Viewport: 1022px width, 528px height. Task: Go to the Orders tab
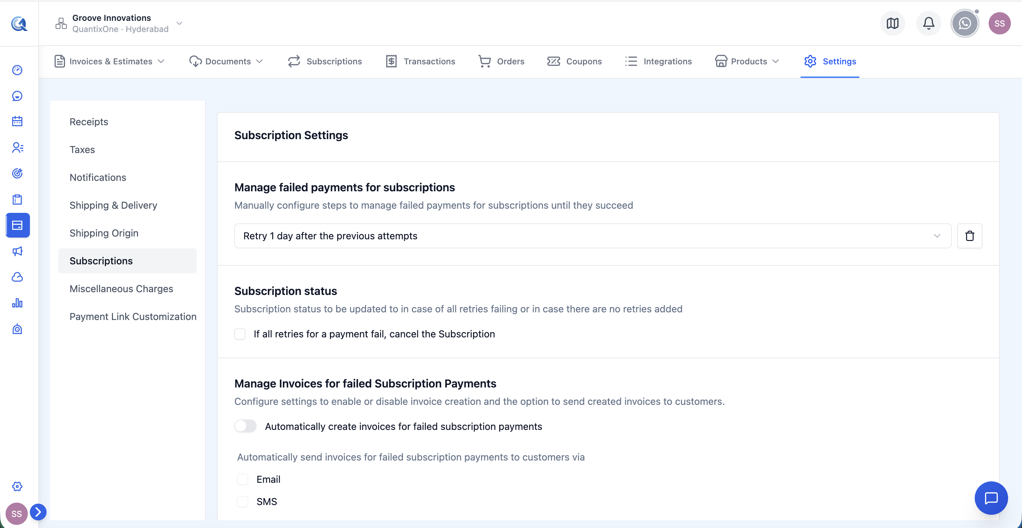(502, 61)
